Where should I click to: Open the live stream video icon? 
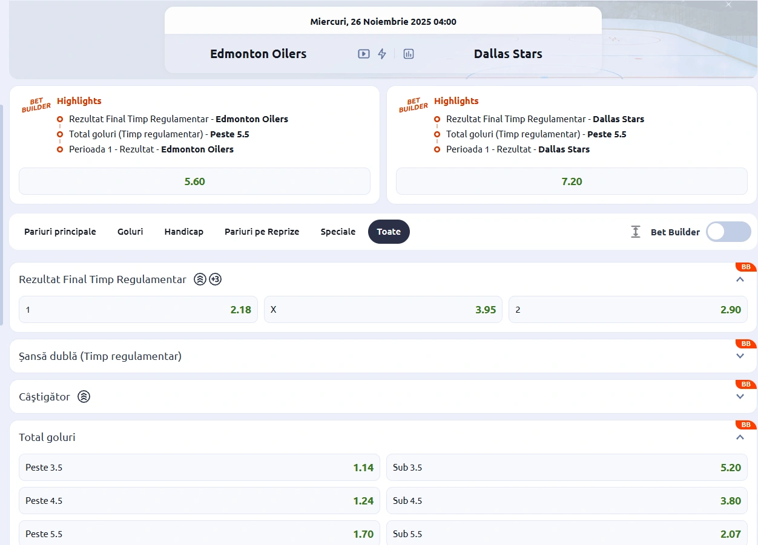point(363,54)
